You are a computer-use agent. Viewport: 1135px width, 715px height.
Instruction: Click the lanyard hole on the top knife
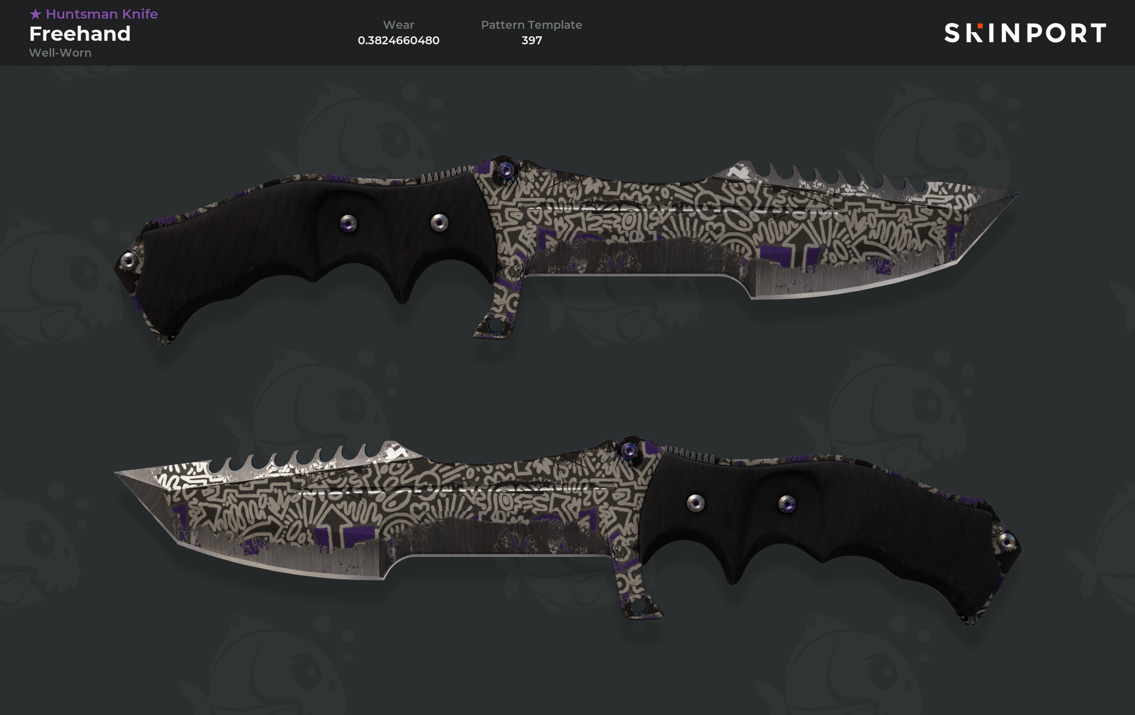click(x=495, y=325)
